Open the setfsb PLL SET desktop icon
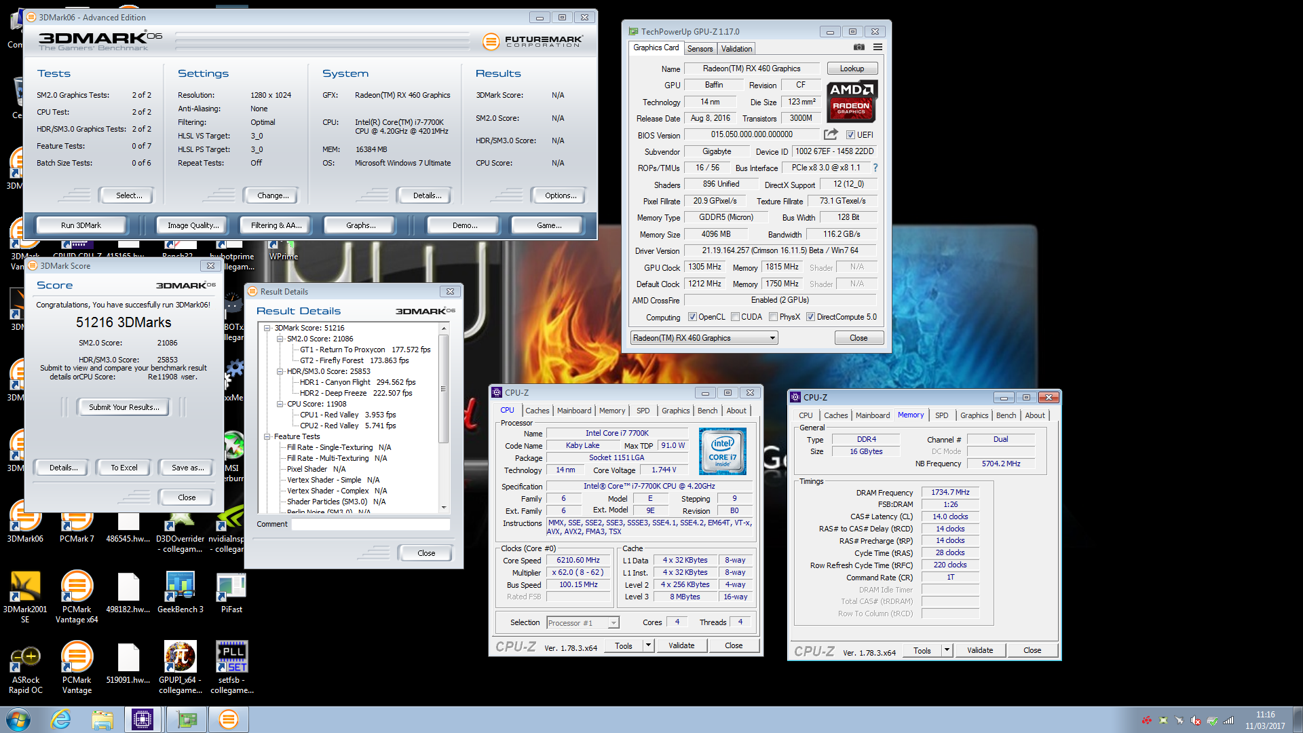Image resolution: width=1303 pixels, height=733 pixels. click(x=231, y=669)
